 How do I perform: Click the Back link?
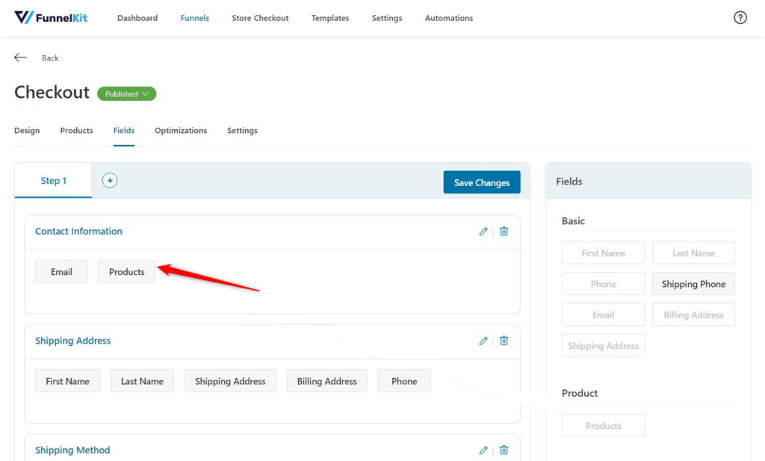(50, 58)
